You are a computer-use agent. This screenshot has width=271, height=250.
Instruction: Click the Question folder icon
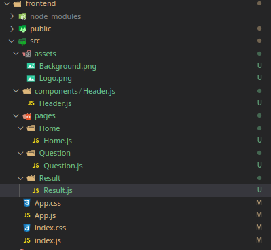[31, 153]
